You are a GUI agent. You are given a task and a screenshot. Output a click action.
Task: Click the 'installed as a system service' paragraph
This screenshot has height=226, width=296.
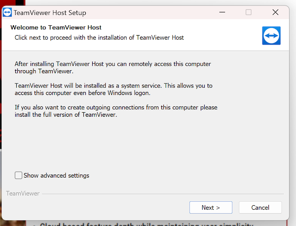point(113,89)
